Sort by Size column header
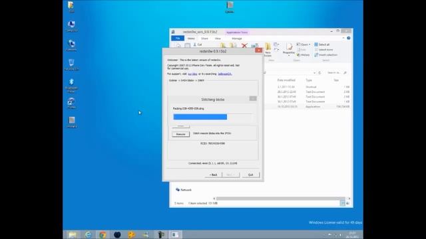Viewport: 426px width, 239px height. (336, 80)
